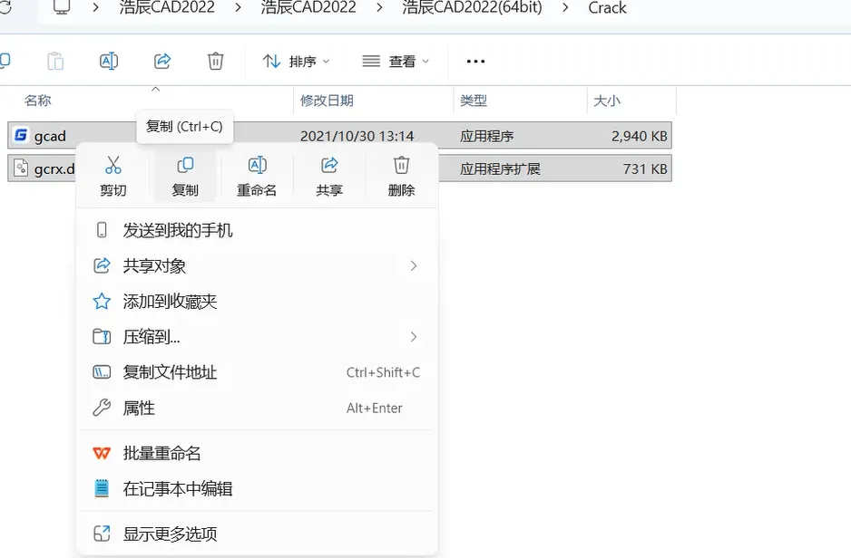Click the gcad application file icon
This screenshot has width=851, height=558.
pos(21,135)
